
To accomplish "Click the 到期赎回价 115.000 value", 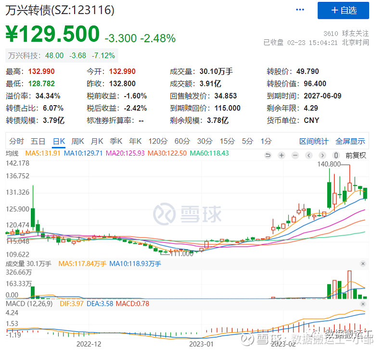I will [x=227, y=108].
